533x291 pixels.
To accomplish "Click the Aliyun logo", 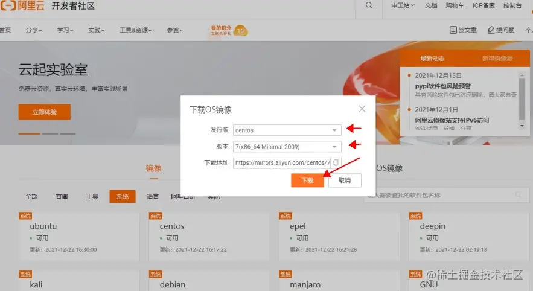I will coord(22,5).
